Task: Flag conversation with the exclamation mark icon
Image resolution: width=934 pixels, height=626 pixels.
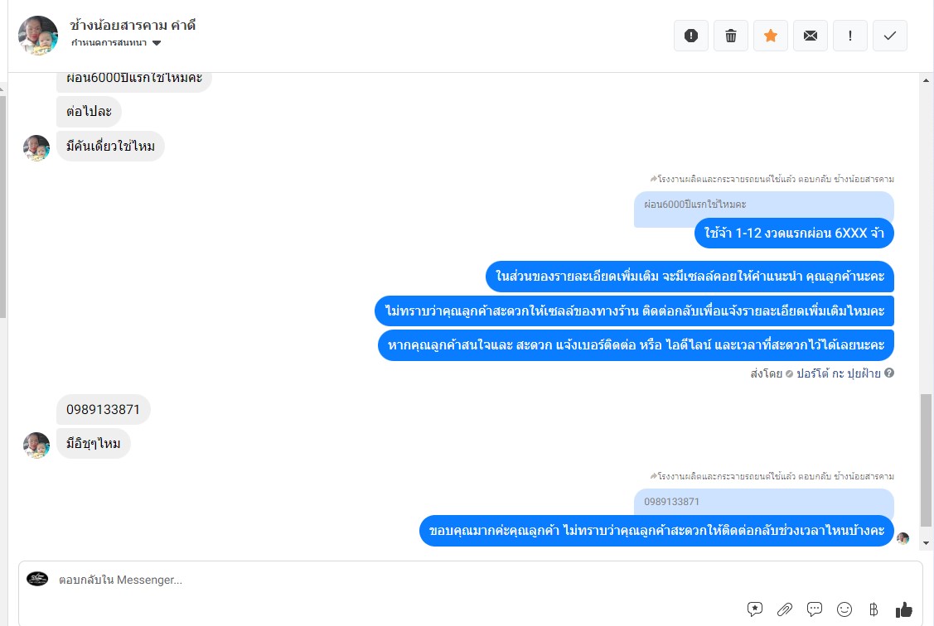Action: click(850, 36)
